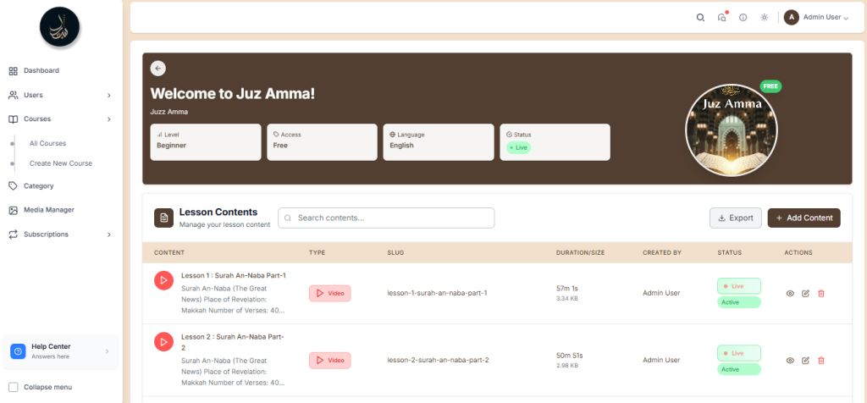Play Lesson 2 red video icon
The image size is (867, 403).
point(163,342)
